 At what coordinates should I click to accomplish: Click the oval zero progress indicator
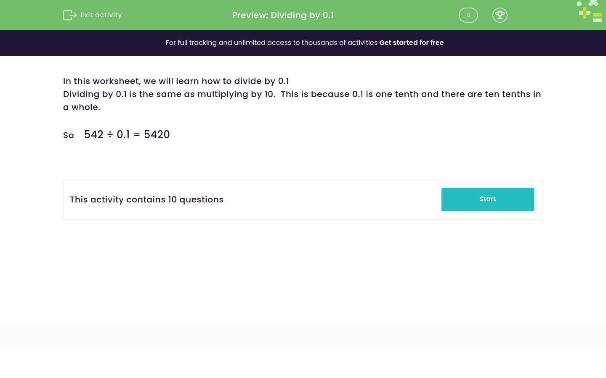(x=468, y=15)
